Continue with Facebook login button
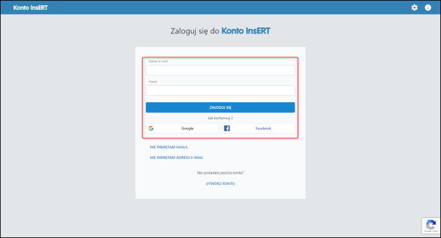Screen dimensions: 441x238 click(x=258, y=128)
